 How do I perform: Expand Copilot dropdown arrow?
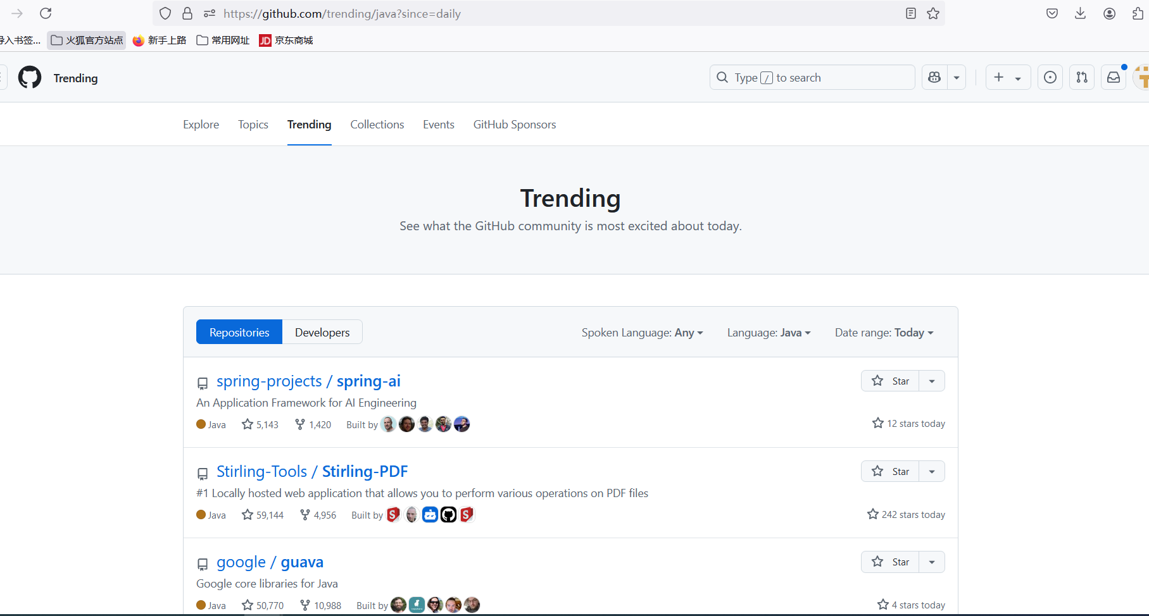[957, 77]
